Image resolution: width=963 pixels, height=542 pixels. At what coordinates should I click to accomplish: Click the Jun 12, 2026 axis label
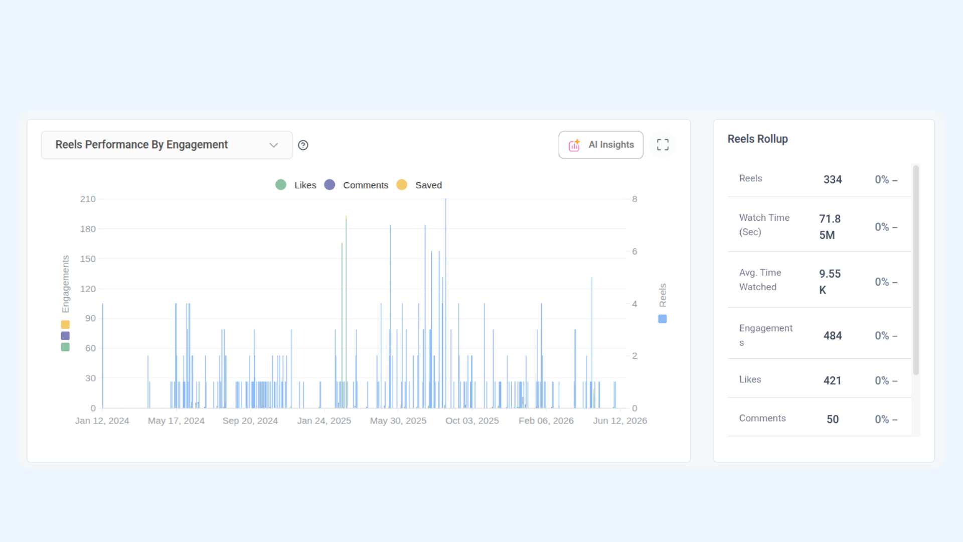tap(620, 421)
